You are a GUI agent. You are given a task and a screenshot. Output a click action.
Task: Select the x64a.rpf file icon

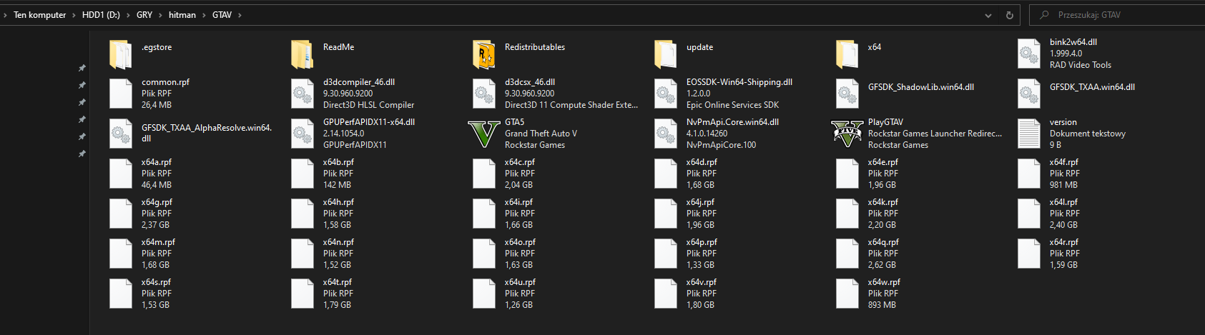[120, 174]
